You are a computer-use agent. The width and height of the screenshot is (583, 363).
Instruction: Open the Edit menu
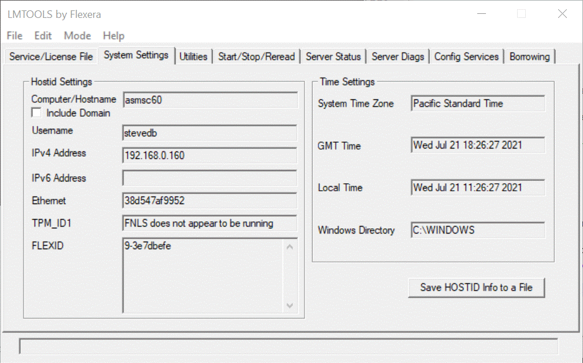pos(43,36)
